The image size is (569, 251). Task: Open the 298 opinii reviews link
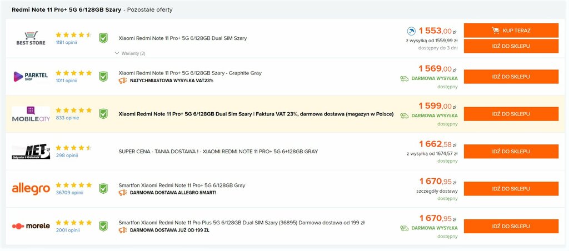(67, 155)
